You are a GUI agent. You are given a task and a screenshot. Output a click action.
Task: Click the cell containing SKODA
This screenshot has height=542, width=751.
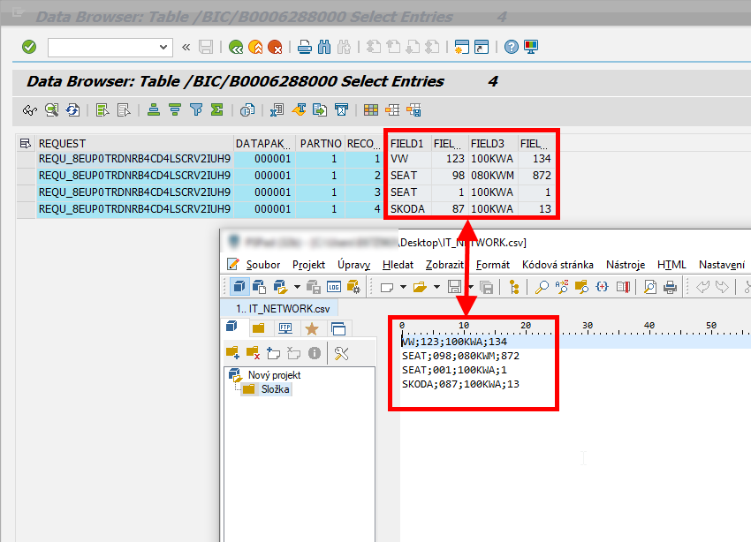point(407,208)
